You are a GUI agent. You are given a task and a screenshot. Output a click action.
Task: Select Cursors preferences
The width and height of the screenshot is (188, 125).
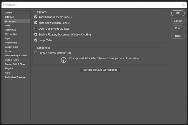pyautogui.click(x=17, y=51)
